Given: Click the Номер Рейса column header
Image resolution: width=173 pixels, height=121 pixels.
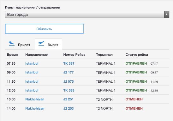Looking at the screenshot, I should pyautogui.click(x=74, y=54).
